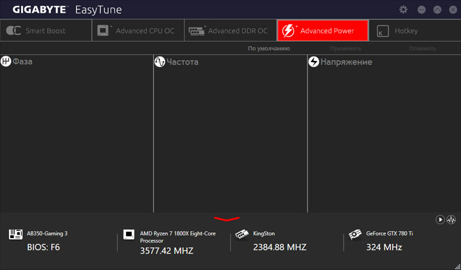Image resolution: width=461 pixels, height=270 pixels.
Task: Go to the Hotkey tab
Action: [415, 31]
